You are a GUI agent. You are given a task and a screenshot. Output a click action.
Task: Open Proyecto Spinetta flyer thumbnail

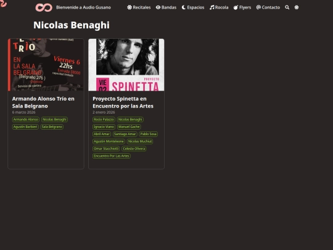(x=126, y=65)
